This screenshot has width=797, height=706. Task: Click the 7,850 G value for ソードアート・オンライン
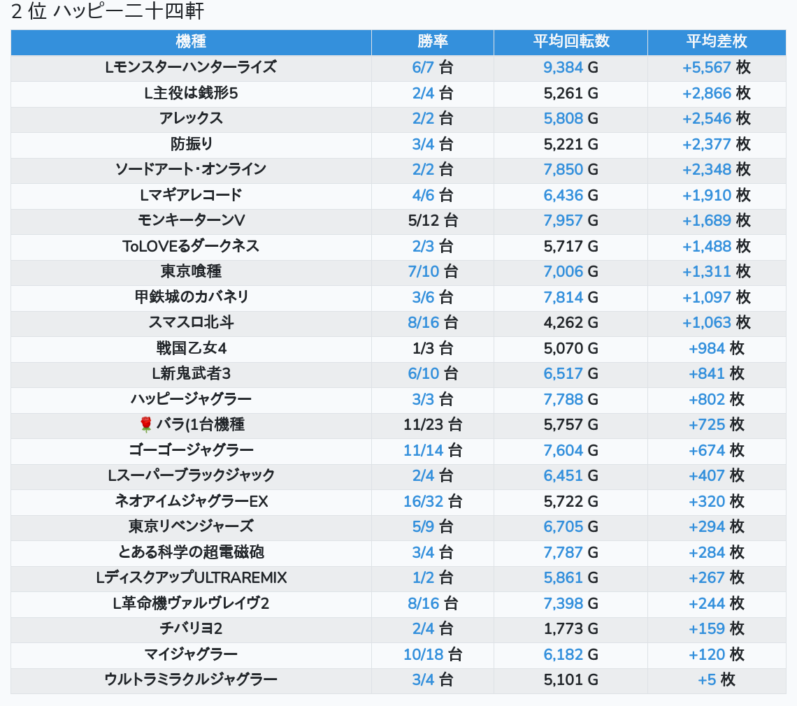click(x=563, y=170)
